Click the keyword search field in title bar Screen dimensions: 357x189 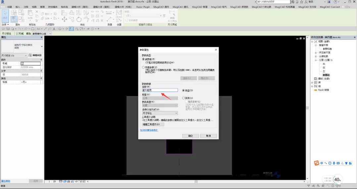pyautogui.click(x=274, y=2)
